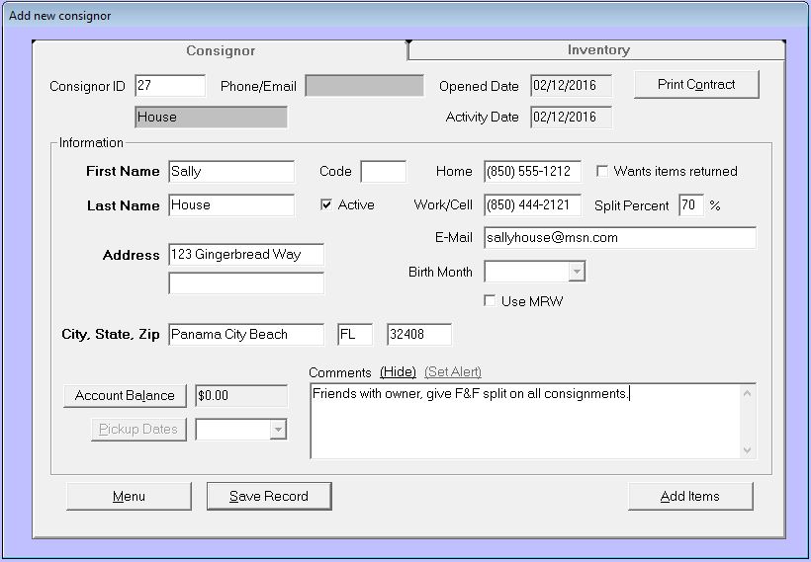Open the Pickup Dates dropdown
This screenshot has width=811, height=562.
point(278,430)
